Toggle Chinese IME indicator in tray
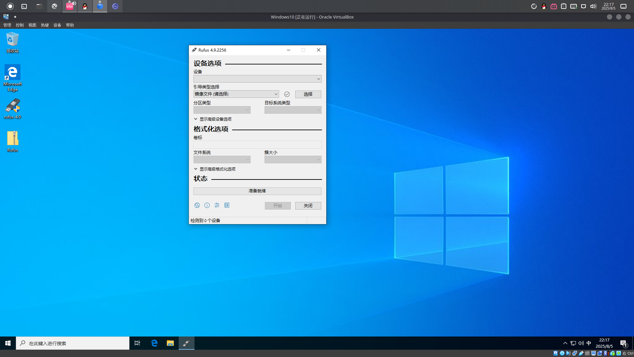 pos(589,343)
